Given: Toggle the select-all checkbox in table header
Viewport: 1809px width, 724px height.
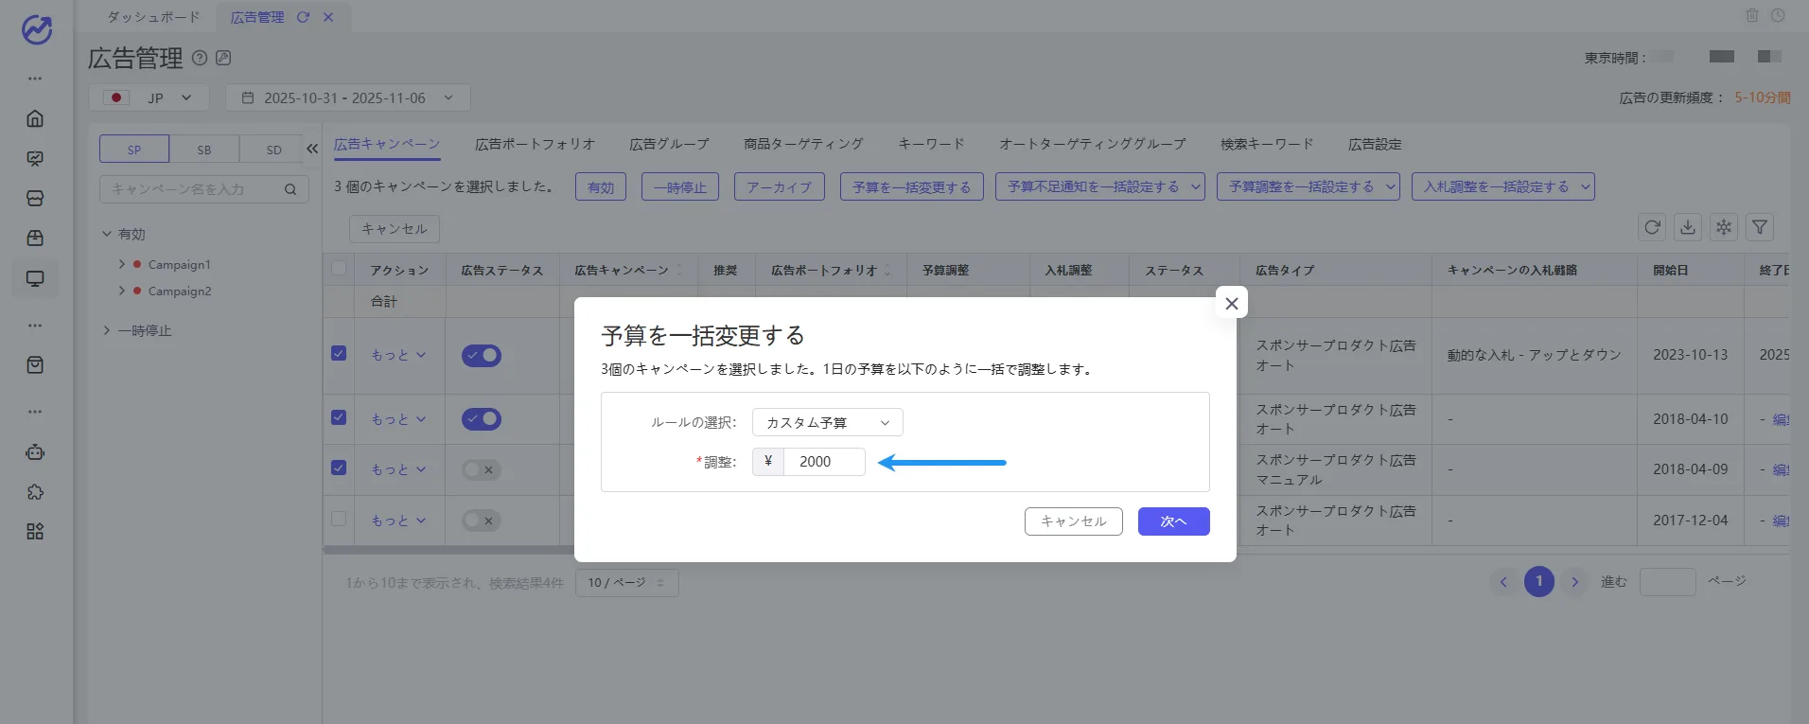Looking at the screenshot, I should [339, 269].
